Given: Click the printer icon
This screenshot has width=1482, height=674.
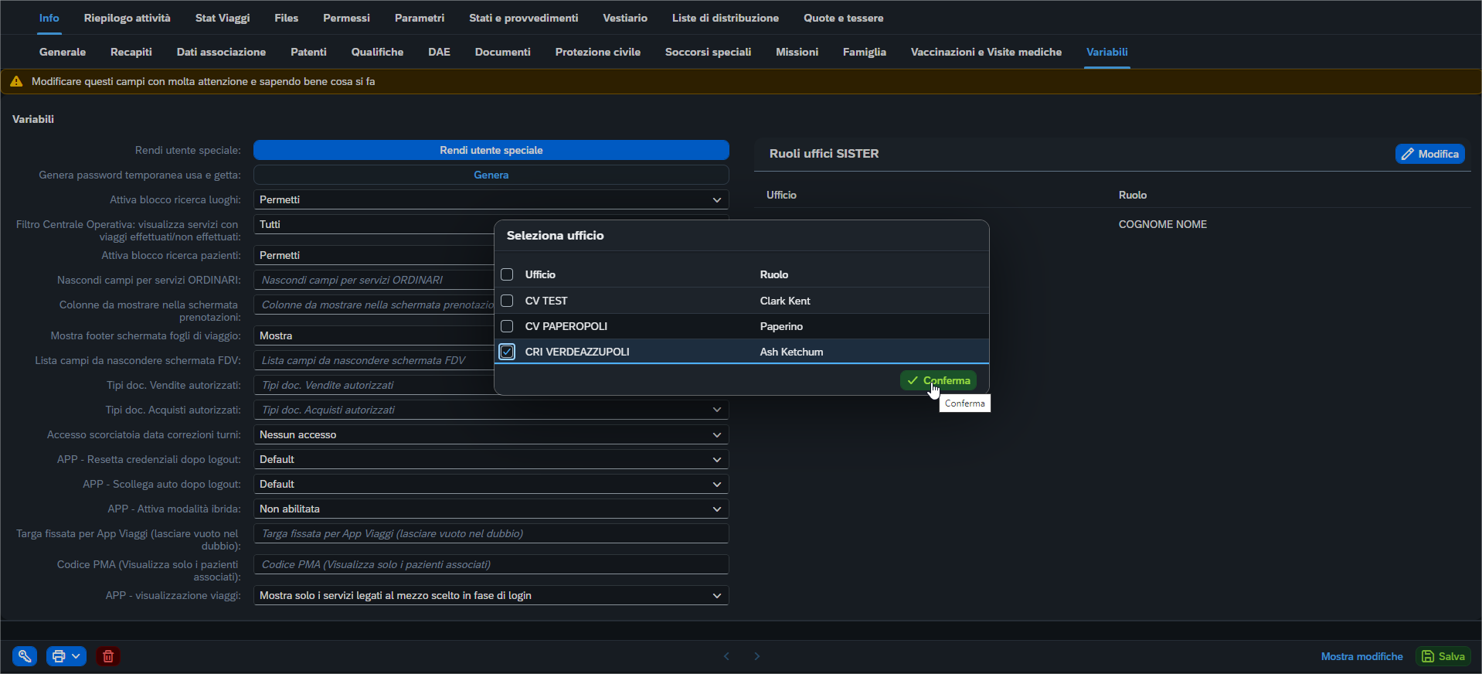Looking at the screenshot, I should [58, 656].
